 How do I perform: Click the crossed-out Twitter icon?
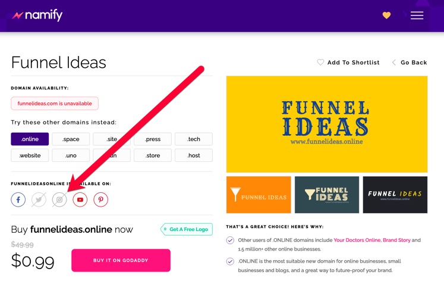click(39, 199)
